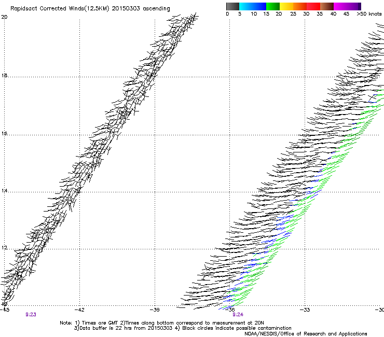This screenshot has width=384, height=337.
Task: Select the orange 25-30 knots swatch
Action: point(300,6)
